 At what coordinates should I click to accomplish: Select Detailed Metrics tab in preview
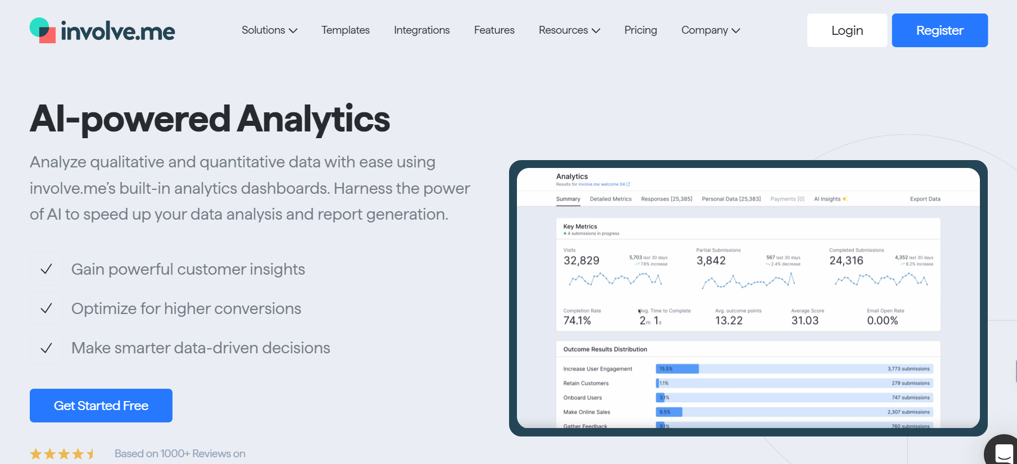click(611, 199)
